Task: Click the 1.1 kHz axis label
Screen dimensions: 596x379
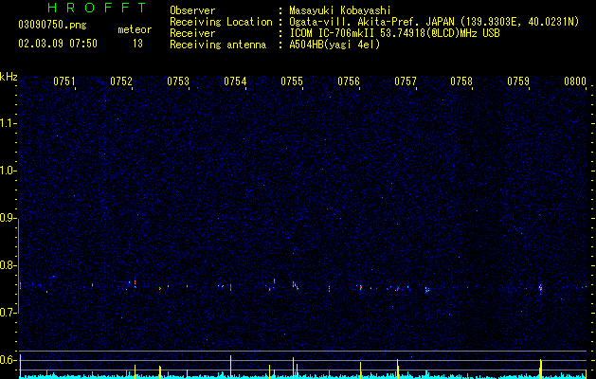Action: pyautogui.click(x=9, y=123)
